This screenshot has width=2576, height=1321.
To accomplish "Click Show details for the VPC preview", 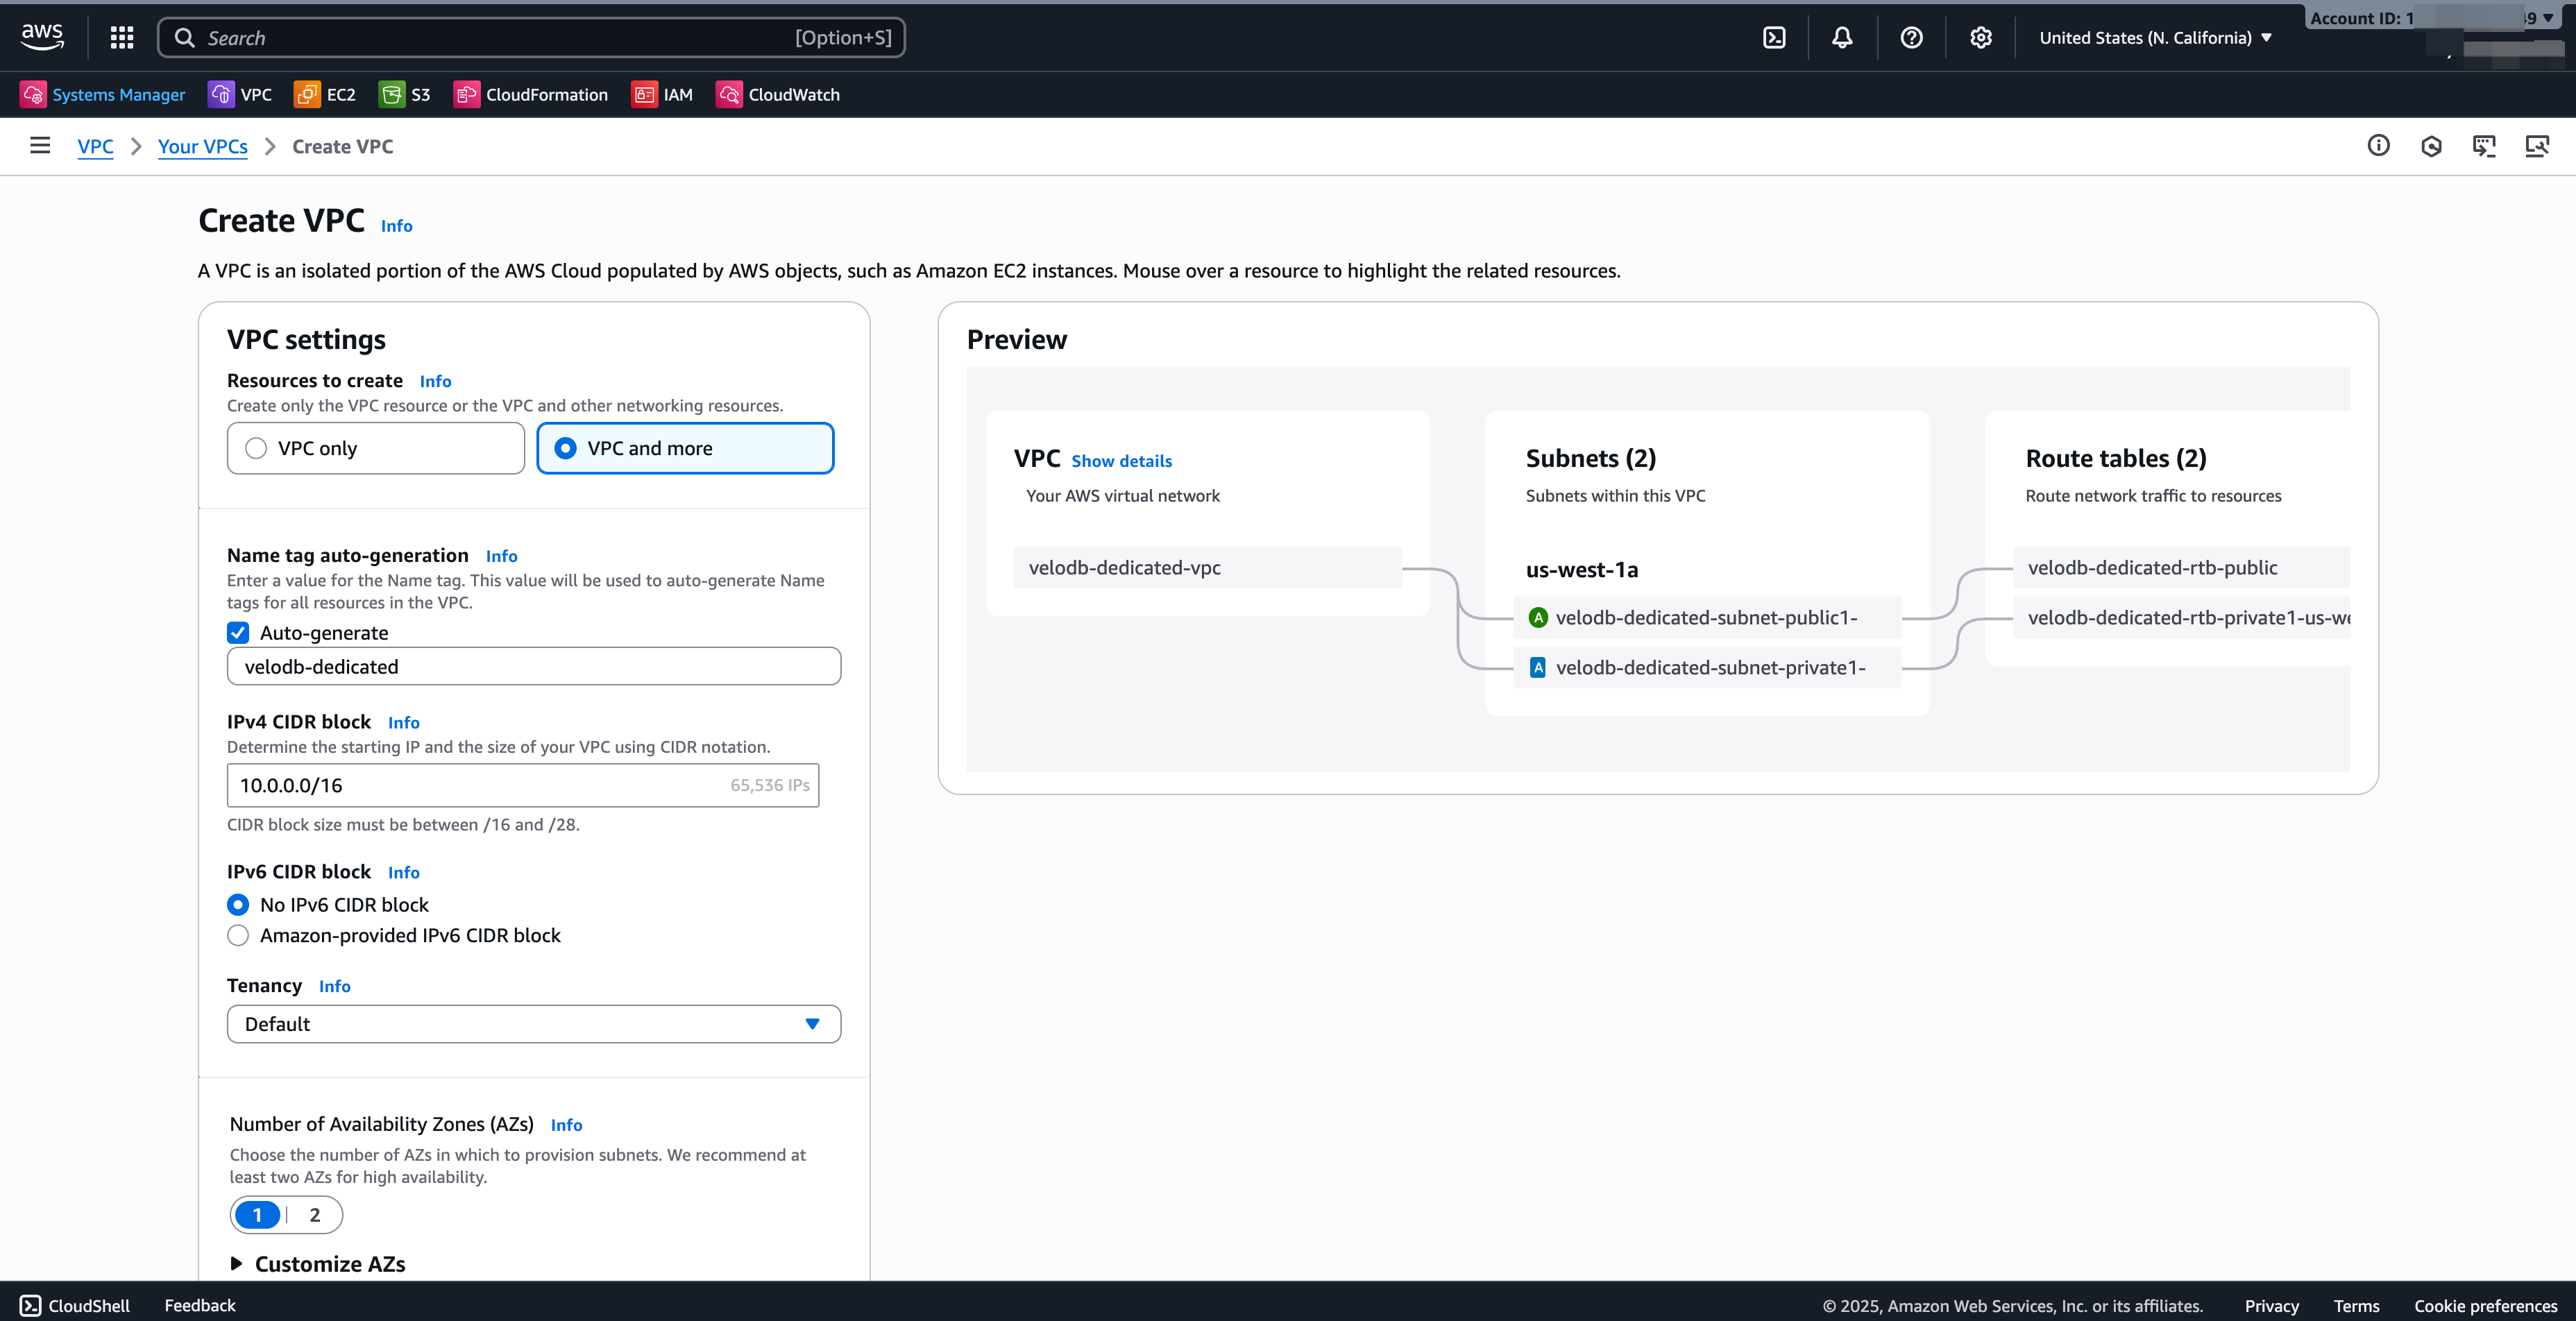I will [x=1122, y=461].
